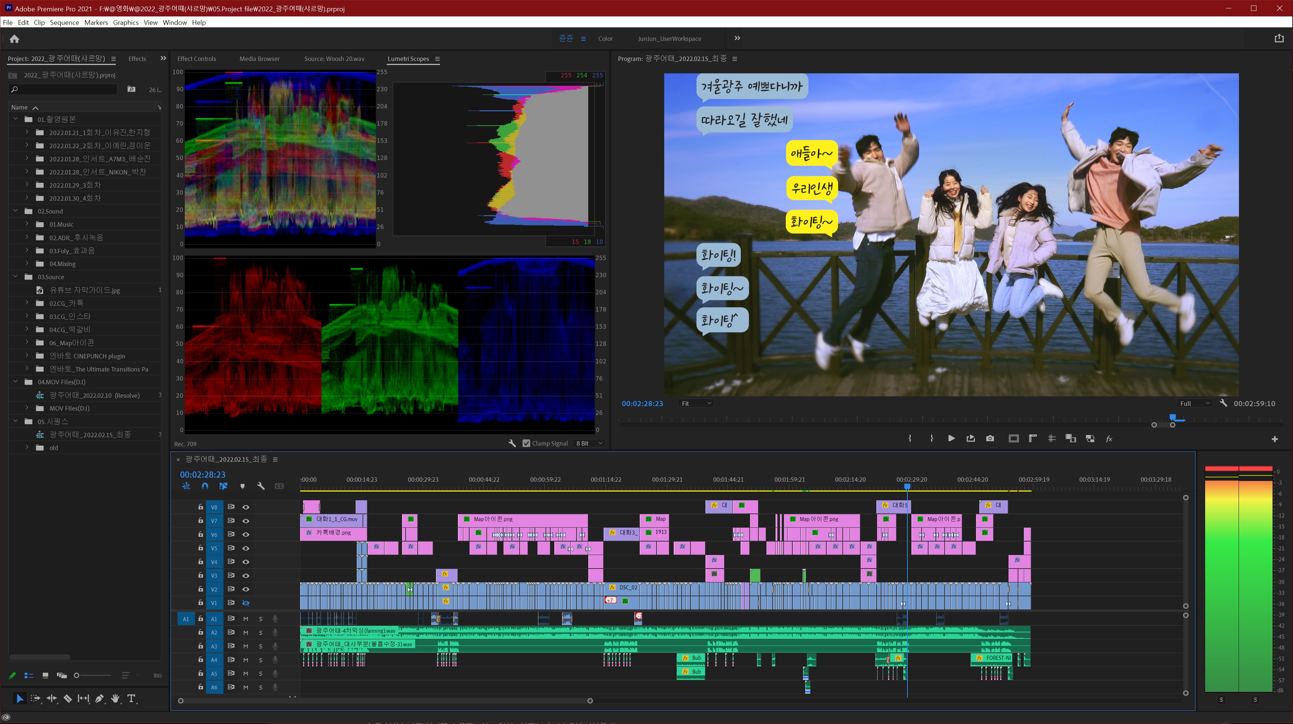Select the Type tool
This screenshot has width=1293, height=724.
click(131, 698)
